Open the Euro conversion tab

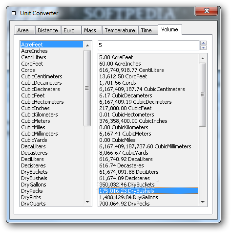coord(71,30)
